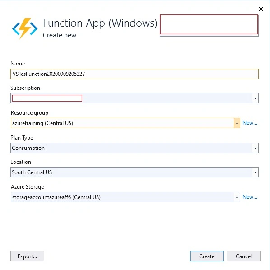The height and width of the screenshot is (270, 270).
Task: Select storageaccountazureaff6 (Central US) storage box
Action: [126, 197]
